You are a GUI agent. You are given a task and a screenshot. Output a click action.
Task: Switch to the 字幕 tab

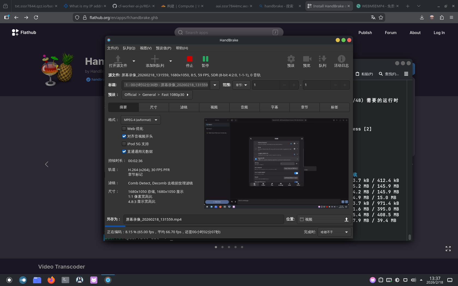coord(275,107)
